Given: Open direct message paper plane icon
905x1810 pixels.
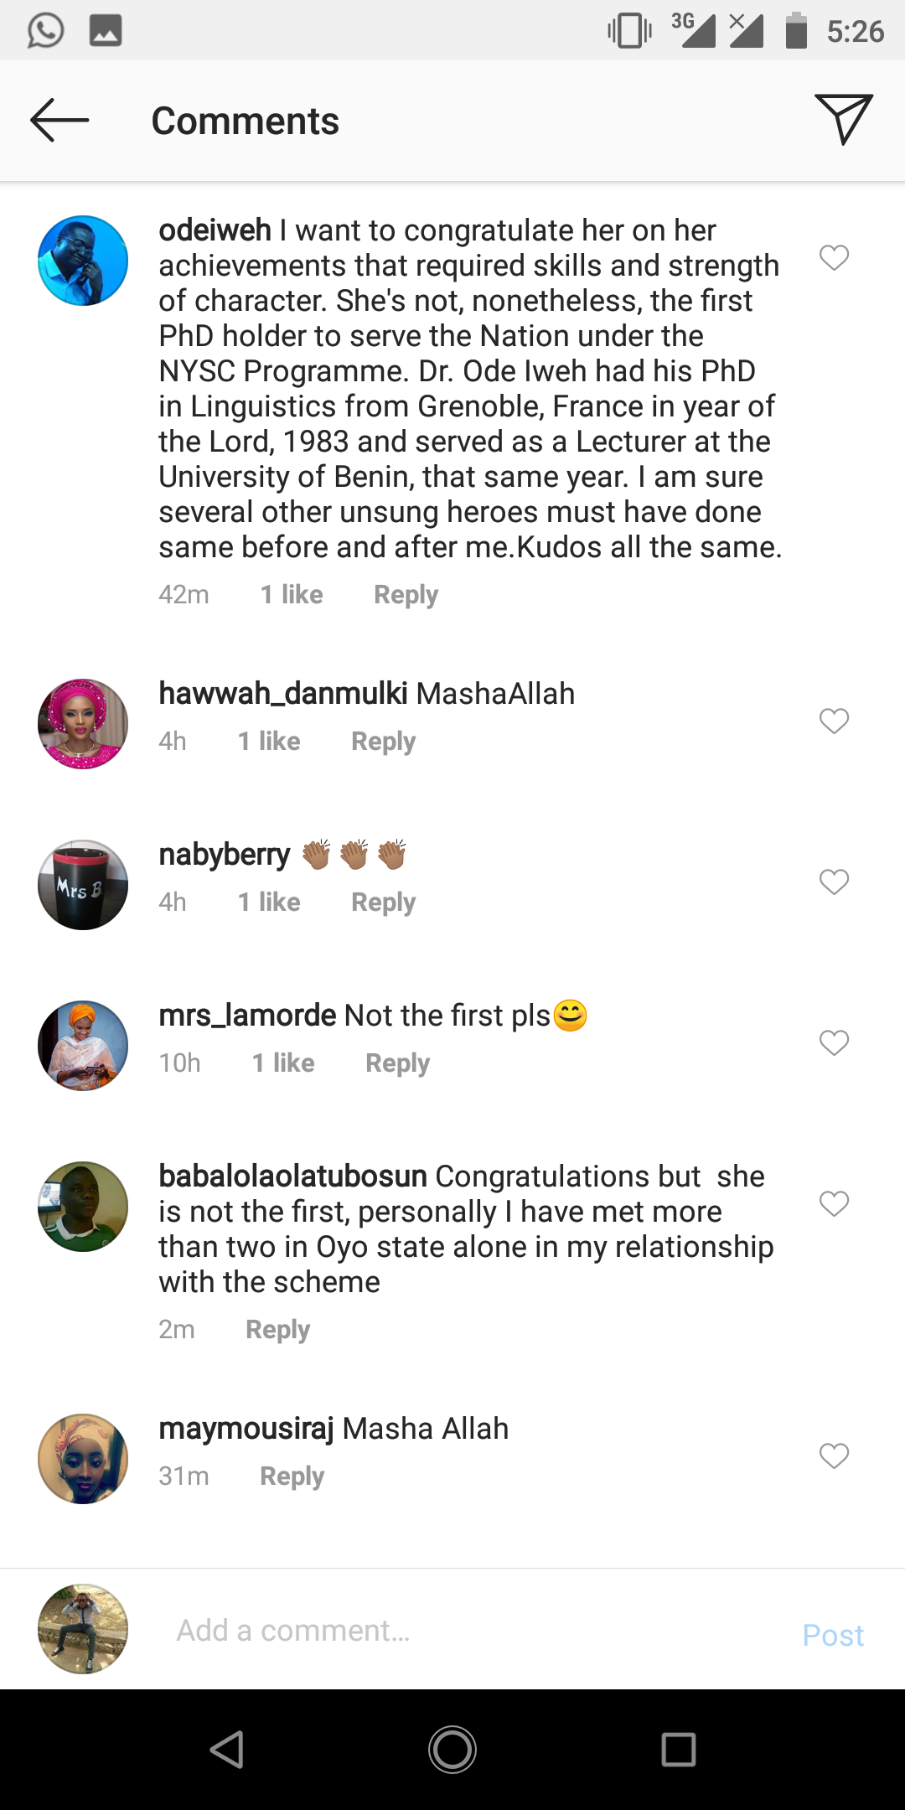Looking at the screenshot, I should (x=843, y=119).
